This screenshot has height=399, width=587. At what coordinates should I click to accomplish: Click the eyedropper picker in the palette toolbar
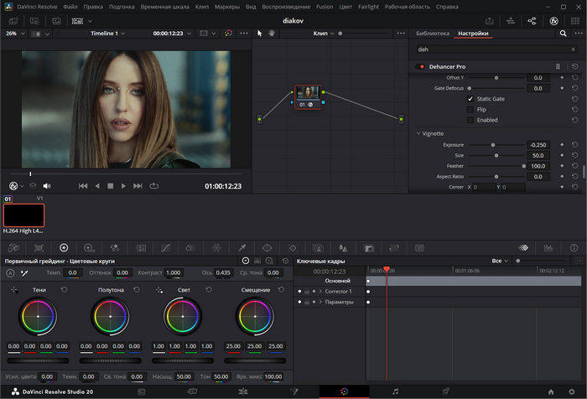(x=242, y=248)
